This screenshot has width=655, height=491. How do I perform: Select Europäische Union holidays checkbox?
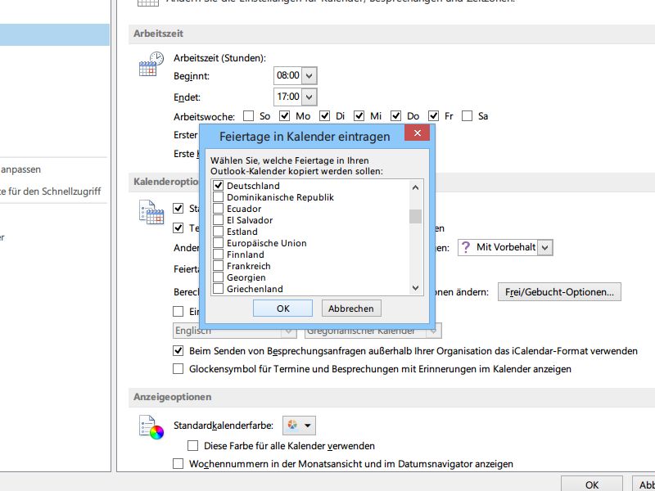click(218, 242)
